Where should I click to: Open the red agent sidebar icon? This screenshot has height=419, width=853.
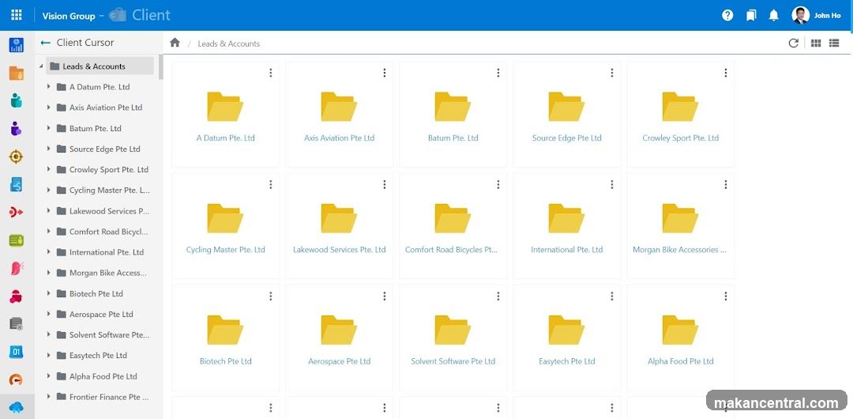[x=17, y=296]
